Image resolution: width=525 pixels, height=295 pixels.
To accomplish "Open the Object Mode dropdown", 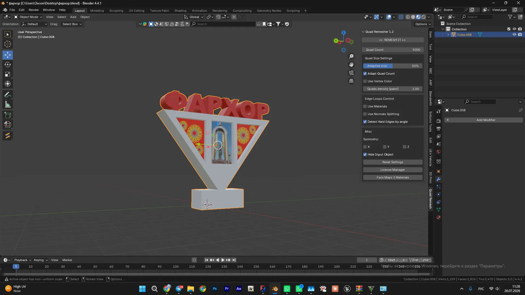I will coord(28,17).
